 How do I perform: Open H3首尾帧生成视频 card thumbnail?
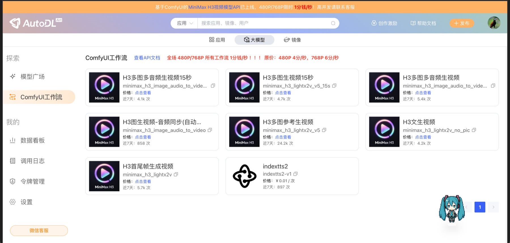click(x=104, y=176)
